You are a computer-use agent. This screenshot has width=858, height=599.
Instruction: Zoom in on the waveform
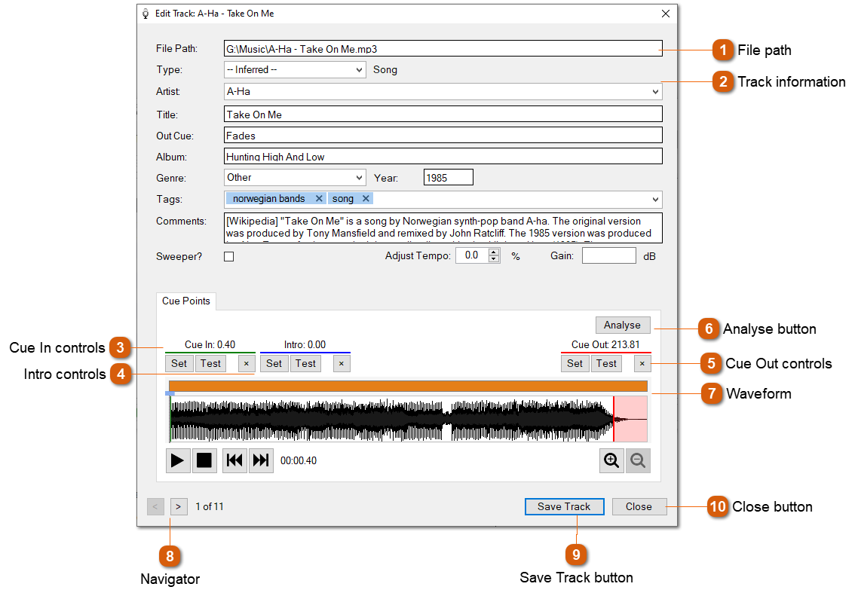click(611, 460)
